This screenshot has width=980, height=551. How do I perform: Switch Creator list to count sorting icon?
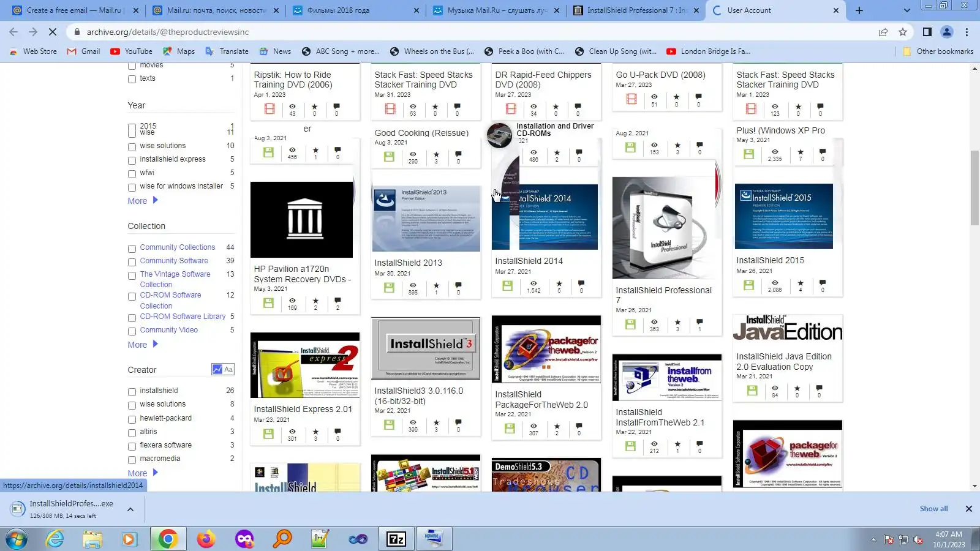(217, 369)
